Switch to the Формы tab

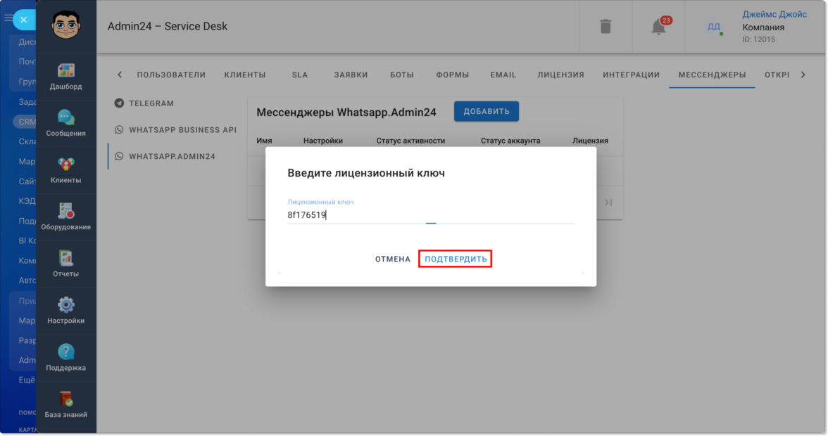[453, 75]
